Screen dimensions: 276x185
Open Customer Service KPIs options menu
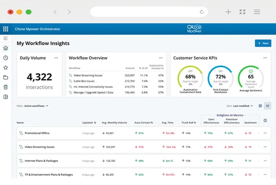(265, 58)
